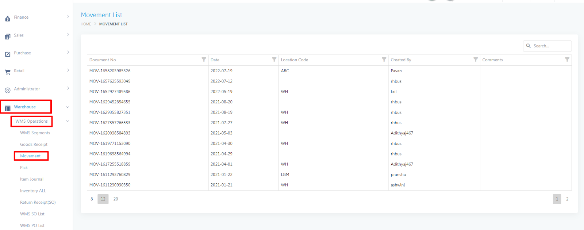Set page size to 12 rows

[x=103, y=199]
